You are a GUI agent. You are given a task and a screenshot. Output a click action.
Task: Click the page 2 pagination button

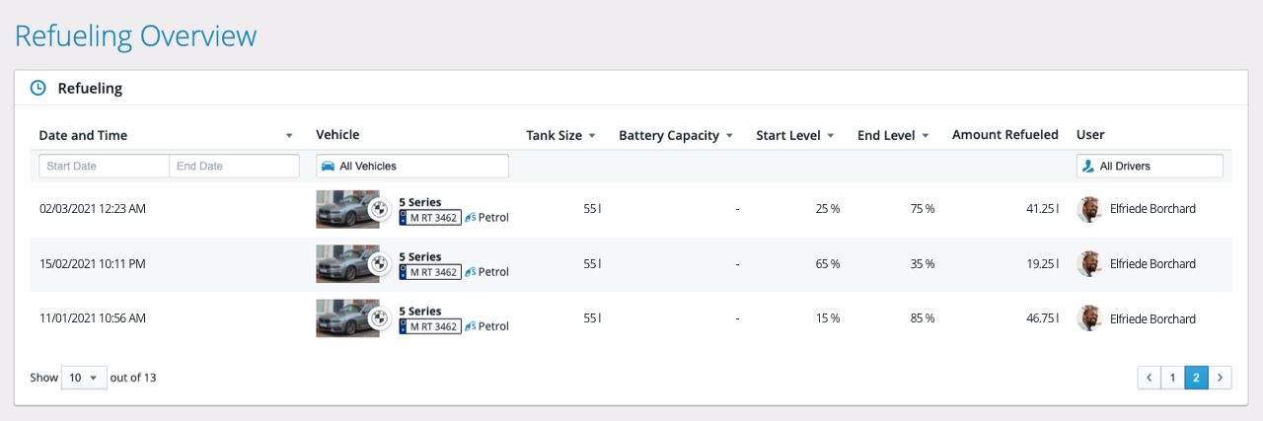1196,378
